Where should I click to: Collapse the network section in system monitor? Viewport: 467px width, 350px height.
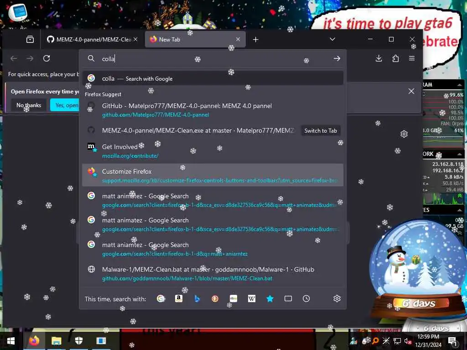point(460,154)
